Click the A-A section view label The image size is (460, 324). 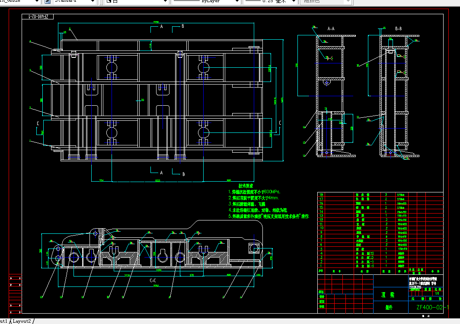click(x=331, y=28)
